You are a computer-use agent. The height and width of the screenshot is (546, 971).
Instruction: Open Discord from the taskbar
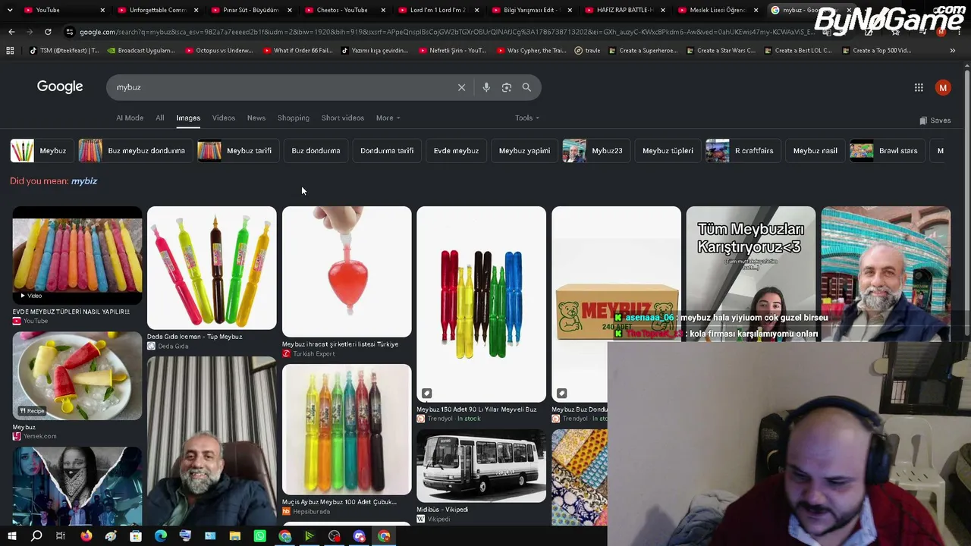click(x=360, y=536)
